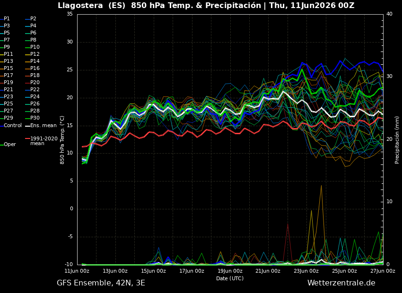Select the '11Jun 00z' date tick label
Image resolution: width=402 pixels, height=293 pixels.
point(77,271)
